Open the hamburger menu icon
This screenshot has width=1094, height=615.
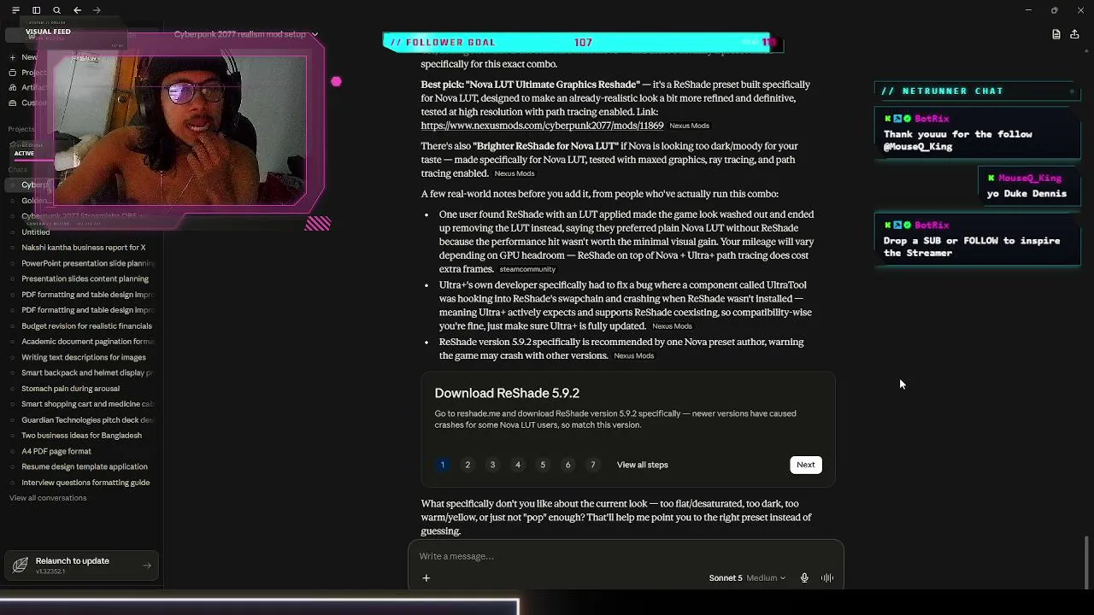tap(15, 10)
